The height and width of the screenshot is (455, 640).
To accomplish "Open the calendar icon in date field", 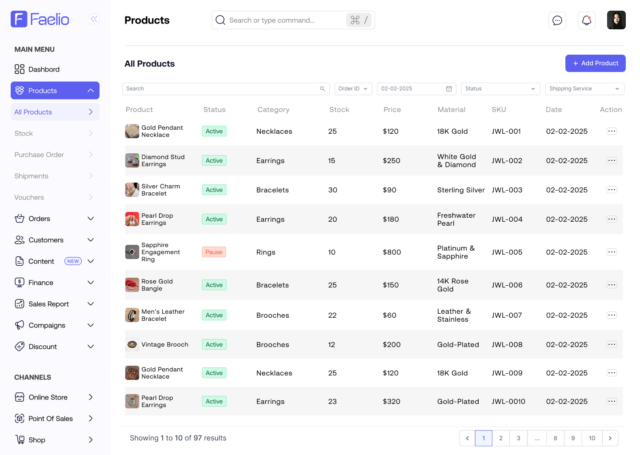I will point(449,89).
